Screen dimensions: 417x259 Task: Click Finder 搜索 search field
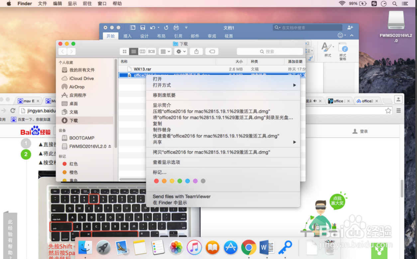(270, 51)
